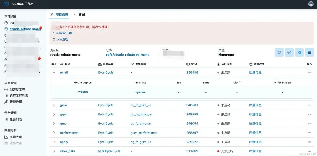Image resolution: width=317 pixels, height=156 pixels.
Task: Open more actions for grns row
Action: (x=309, y=124)
